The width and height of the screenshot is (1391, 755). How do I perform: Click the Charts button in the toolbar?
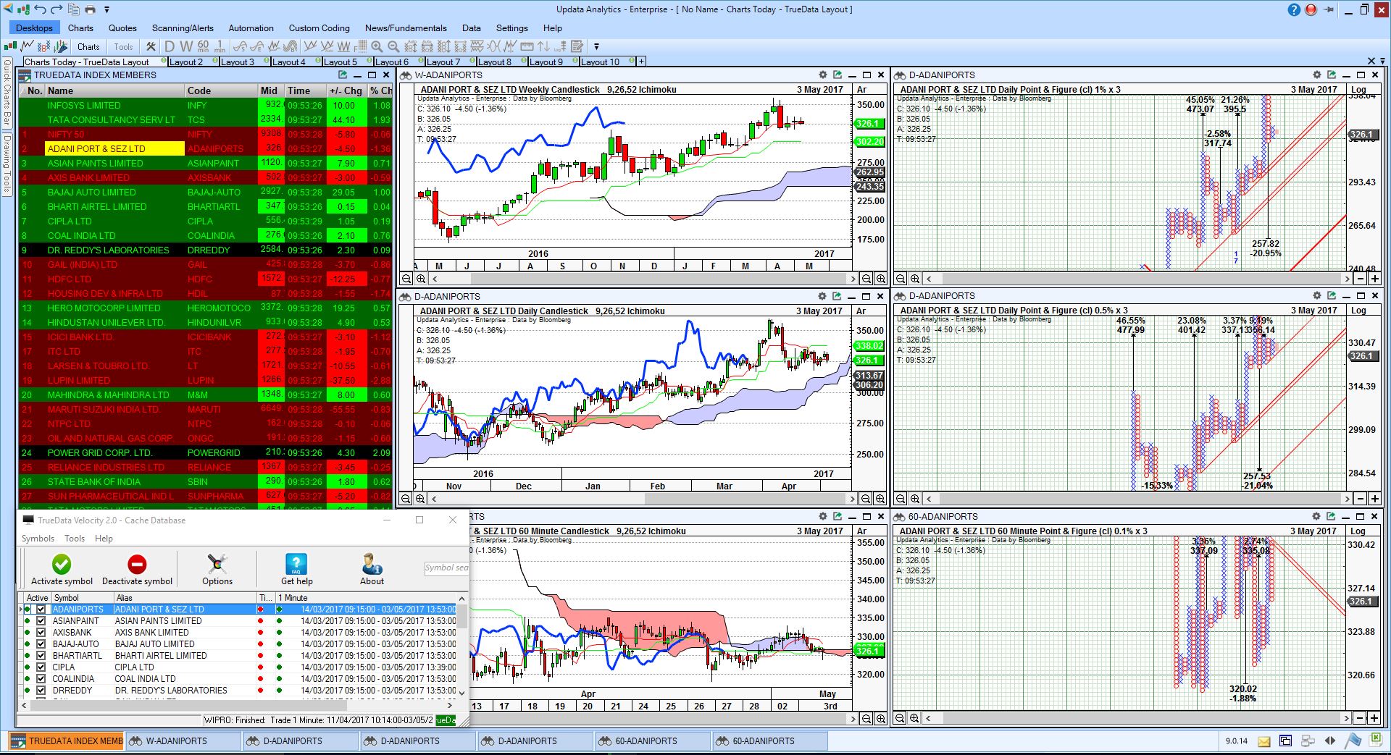(x=88, y=46)
